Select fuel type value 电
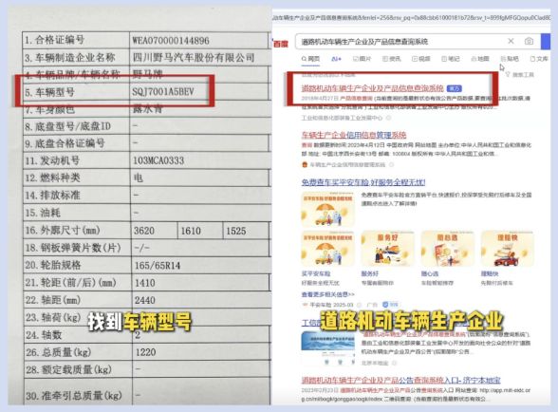The height and width of the screenshot is (412, 558). click(x=139, y=178)
